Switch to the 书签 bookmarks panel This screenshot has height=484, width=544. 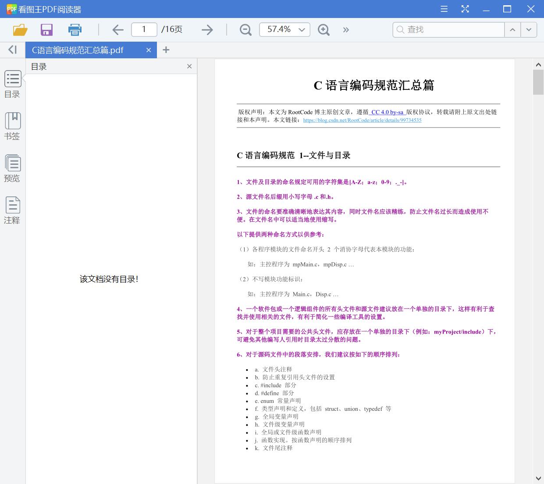coord(12,126)
